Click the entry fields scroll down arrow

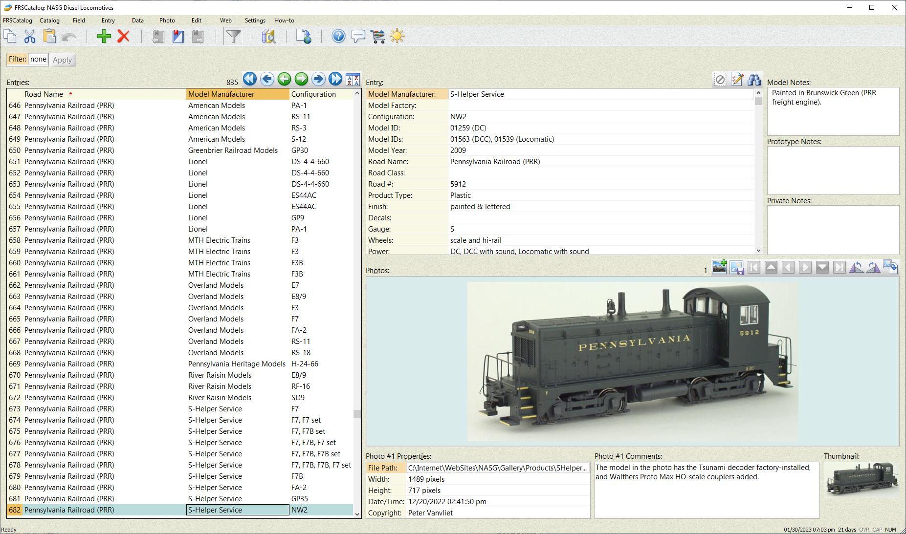coord(758,251)
